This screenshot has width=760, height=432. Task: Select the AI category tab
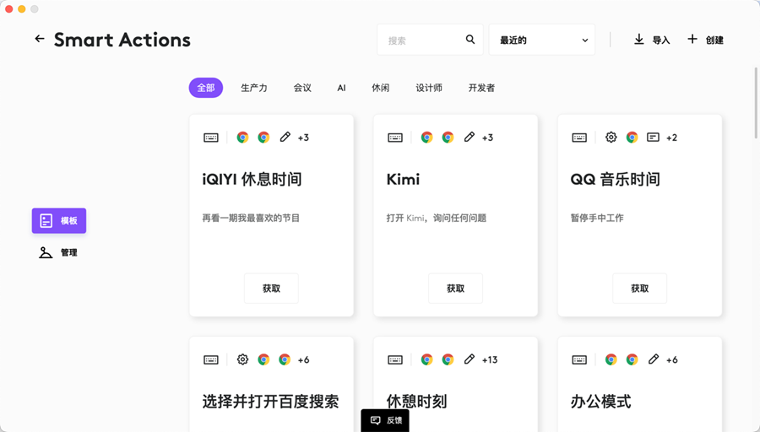pyautogui.click(x=342, y=88)
